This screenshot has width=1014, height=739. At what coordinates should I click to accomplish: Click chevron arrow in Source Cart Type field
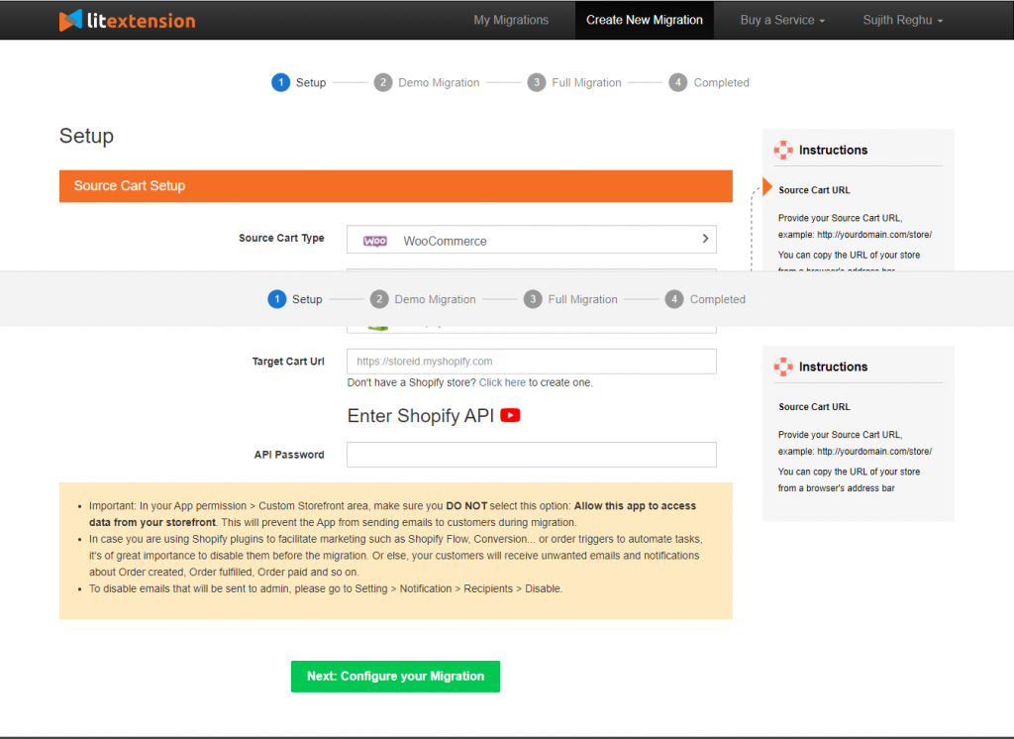pos(705,239)
